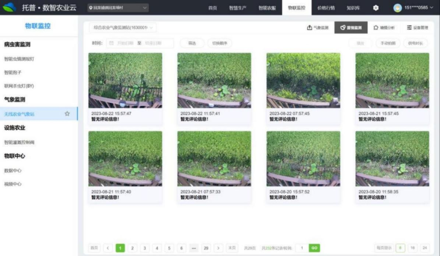Click the 托普 cloud logo
Screen dimensions: 440x256
(x=9, y=7)
